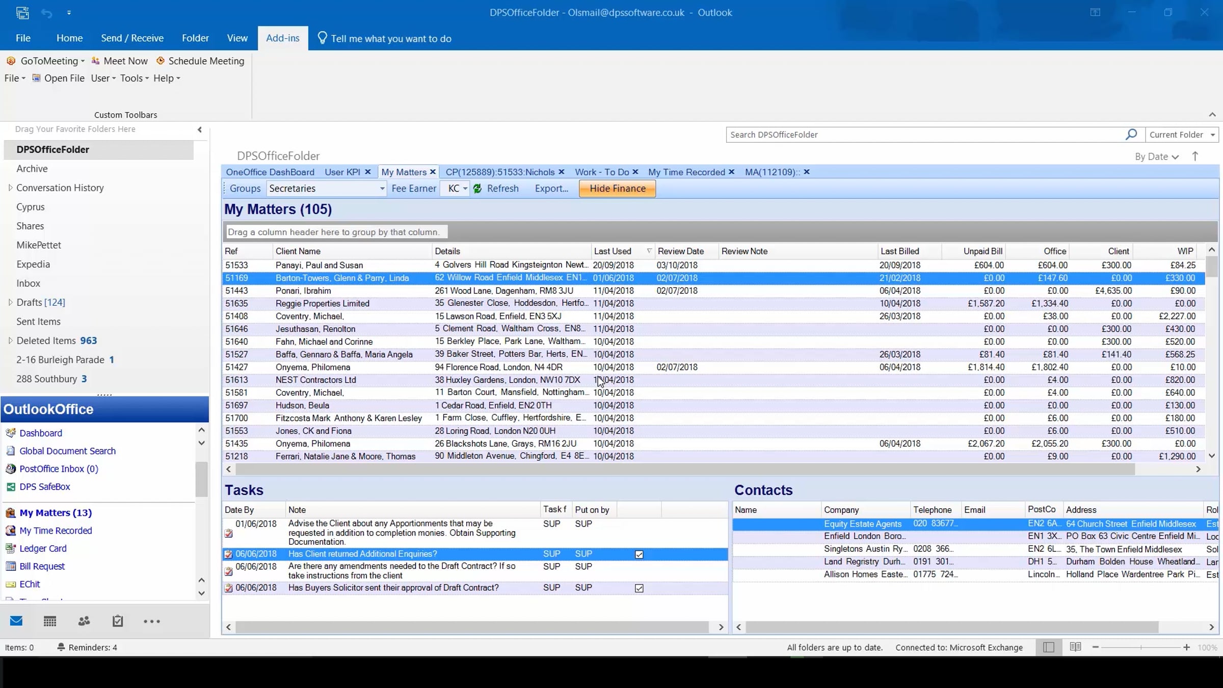Screen dimensions: 1223x688
Task: Collapse the folder pane
Action: point(200,129)
